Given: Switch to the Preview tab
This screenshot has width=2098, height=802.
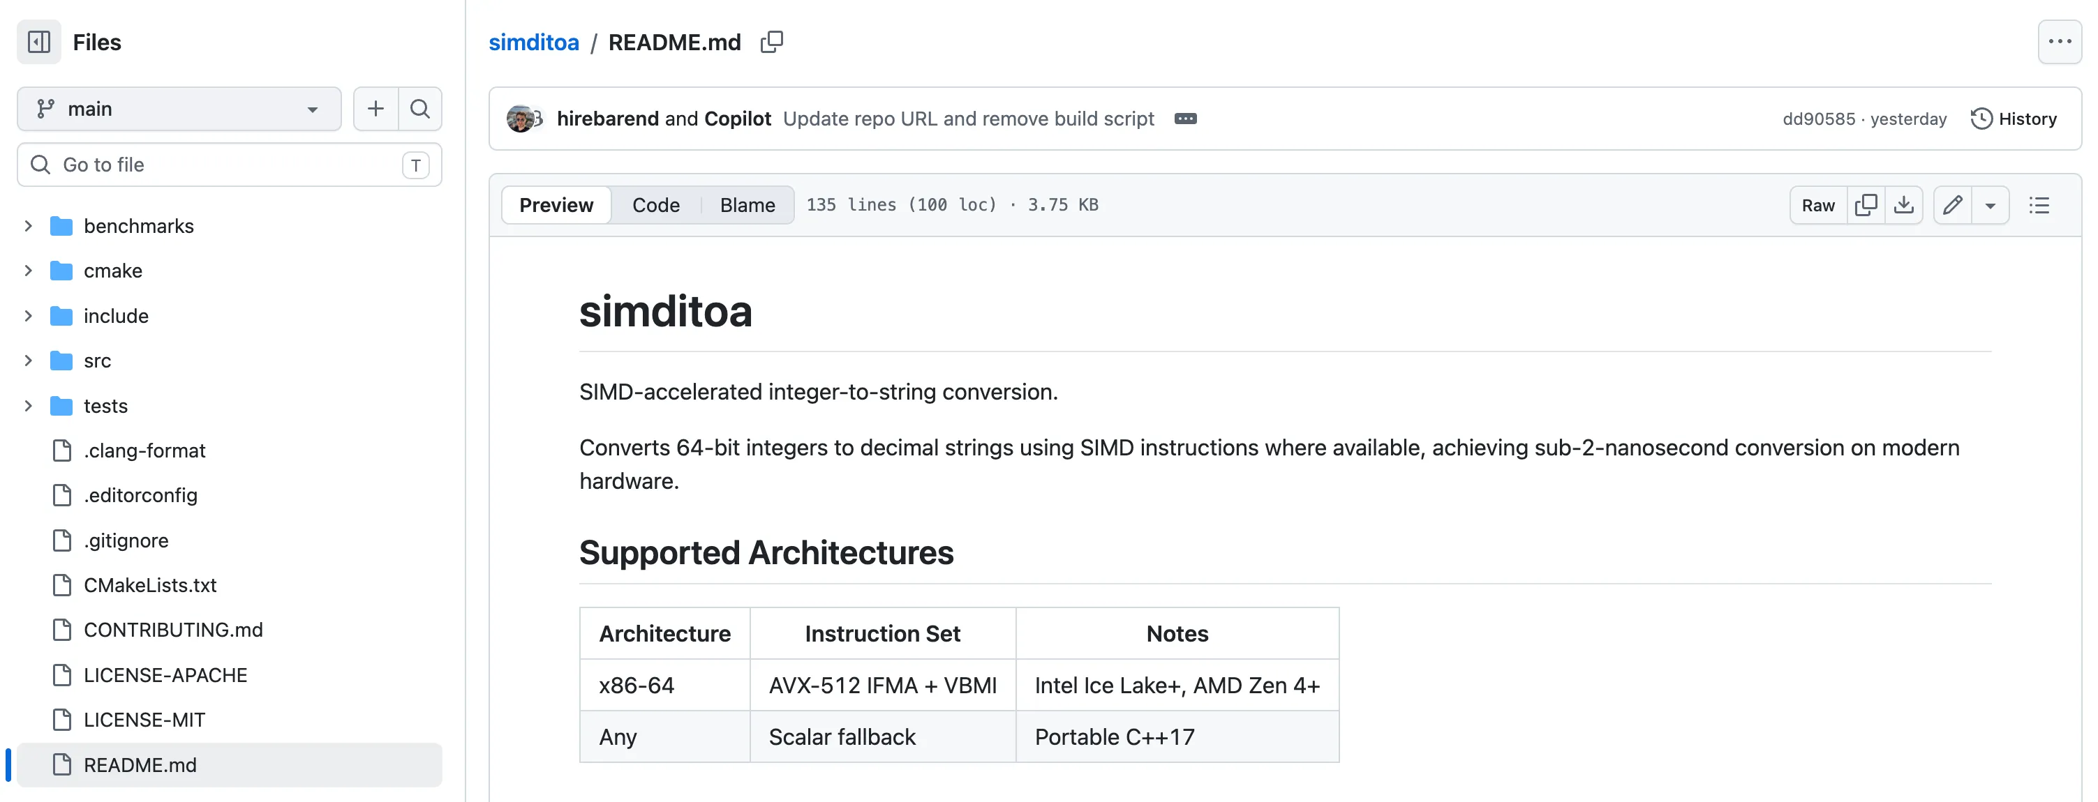Looking at the screenshot, I should click(556, 205).
